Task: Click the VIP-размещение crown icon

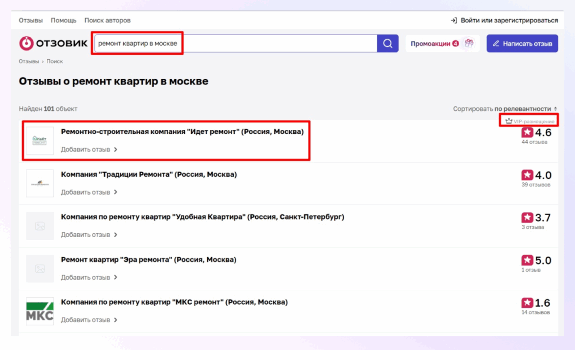Action: (509, 121)
